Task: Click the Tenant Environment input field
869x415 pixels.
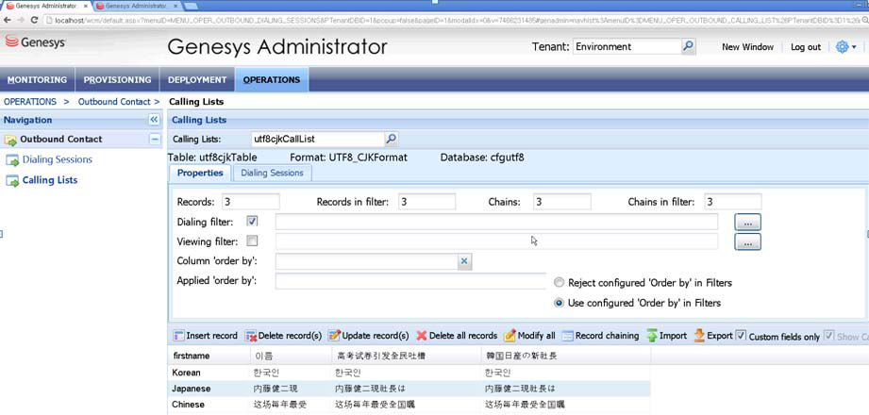Action: point(627,46)
